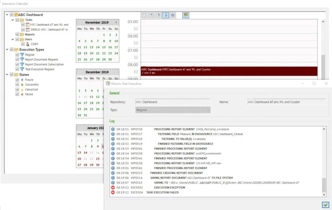This screenshot has width=332, height=210.
Task: Select the clock icon with small slice
Action: [151, 15]
